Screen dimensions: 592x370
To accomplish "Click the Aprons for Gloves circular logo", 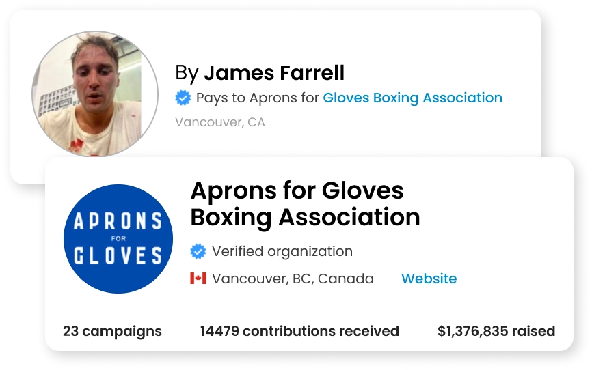I will 118,239.
